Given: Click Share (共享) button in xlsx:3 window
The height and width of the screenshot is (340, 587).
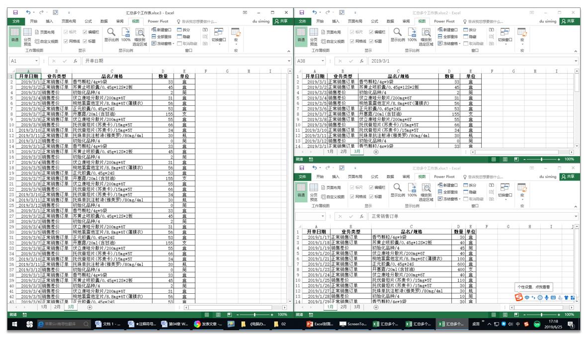Looking at the screenshot, I should point(281,21).
